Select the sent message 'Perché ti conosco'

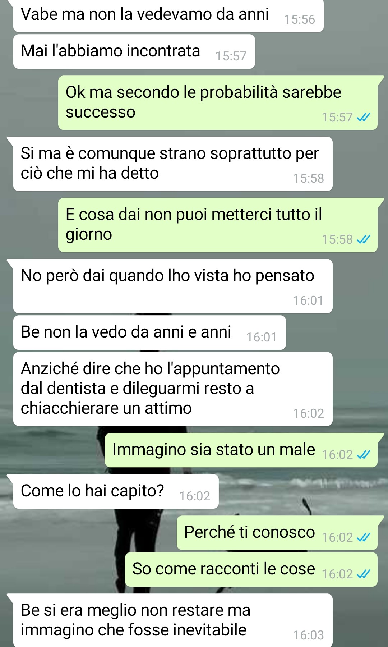point(277,533)
